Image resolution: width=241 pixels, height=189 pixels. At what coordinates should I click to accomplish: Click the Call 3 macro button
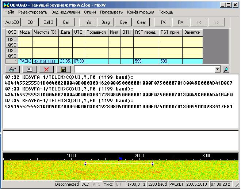click(x=48, y=22)
